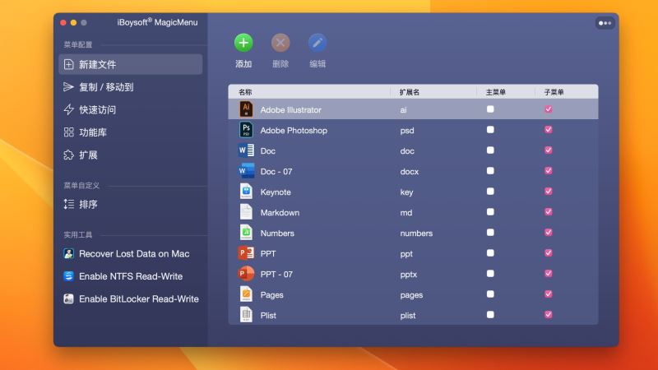Image resolution: width=658 pixels, height=370 pixels.
Task: Select the Markdown row name
Action: click(x=280, y=213)
